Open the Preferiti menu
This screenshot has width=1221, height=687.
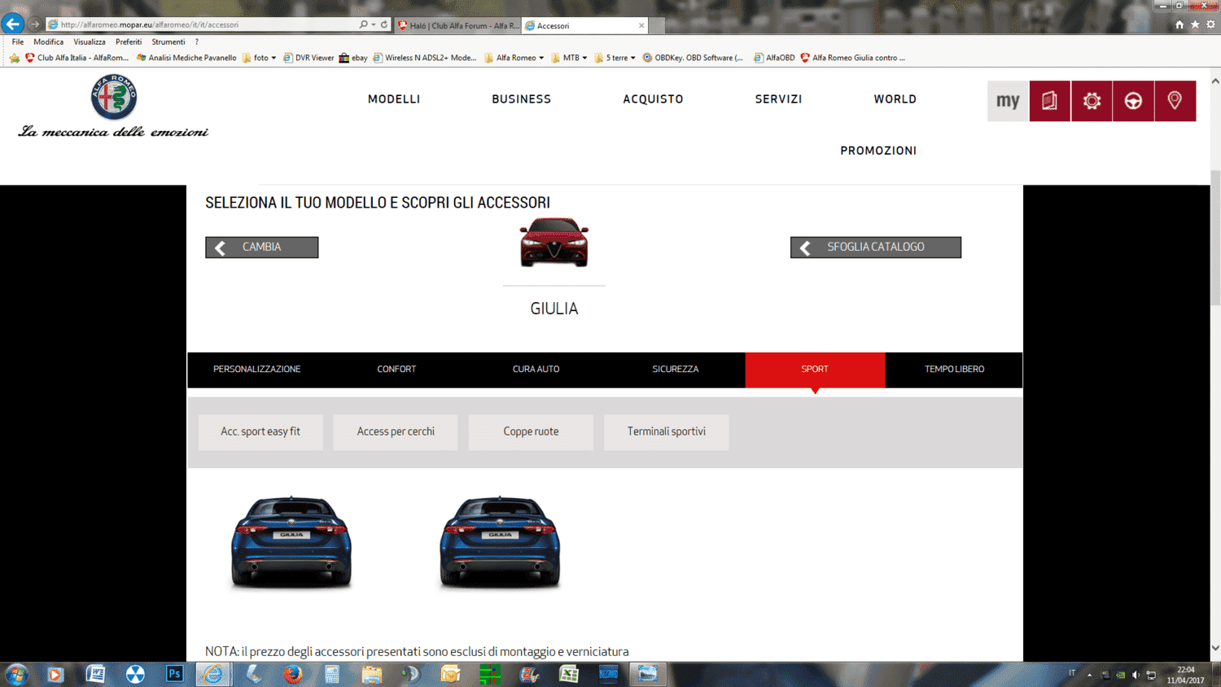[129, 42]
